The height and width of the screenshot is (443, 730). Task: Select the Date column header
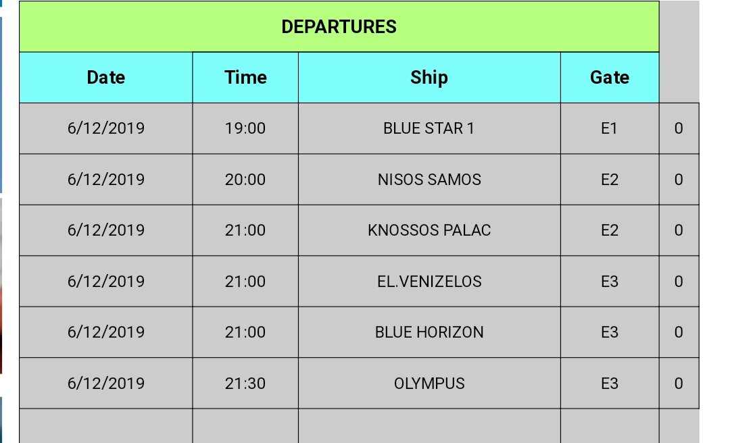(106, 78)
